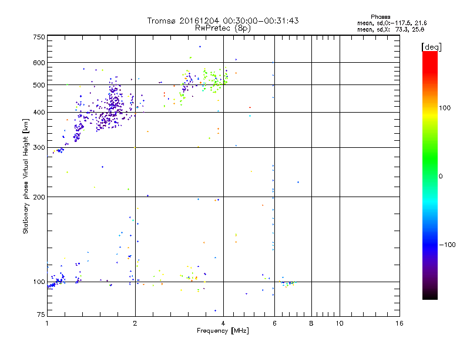The height and width of the screenshot is (352, 470).
Task: Click the x-axis tick label '16'
Action: pos(399,323)
